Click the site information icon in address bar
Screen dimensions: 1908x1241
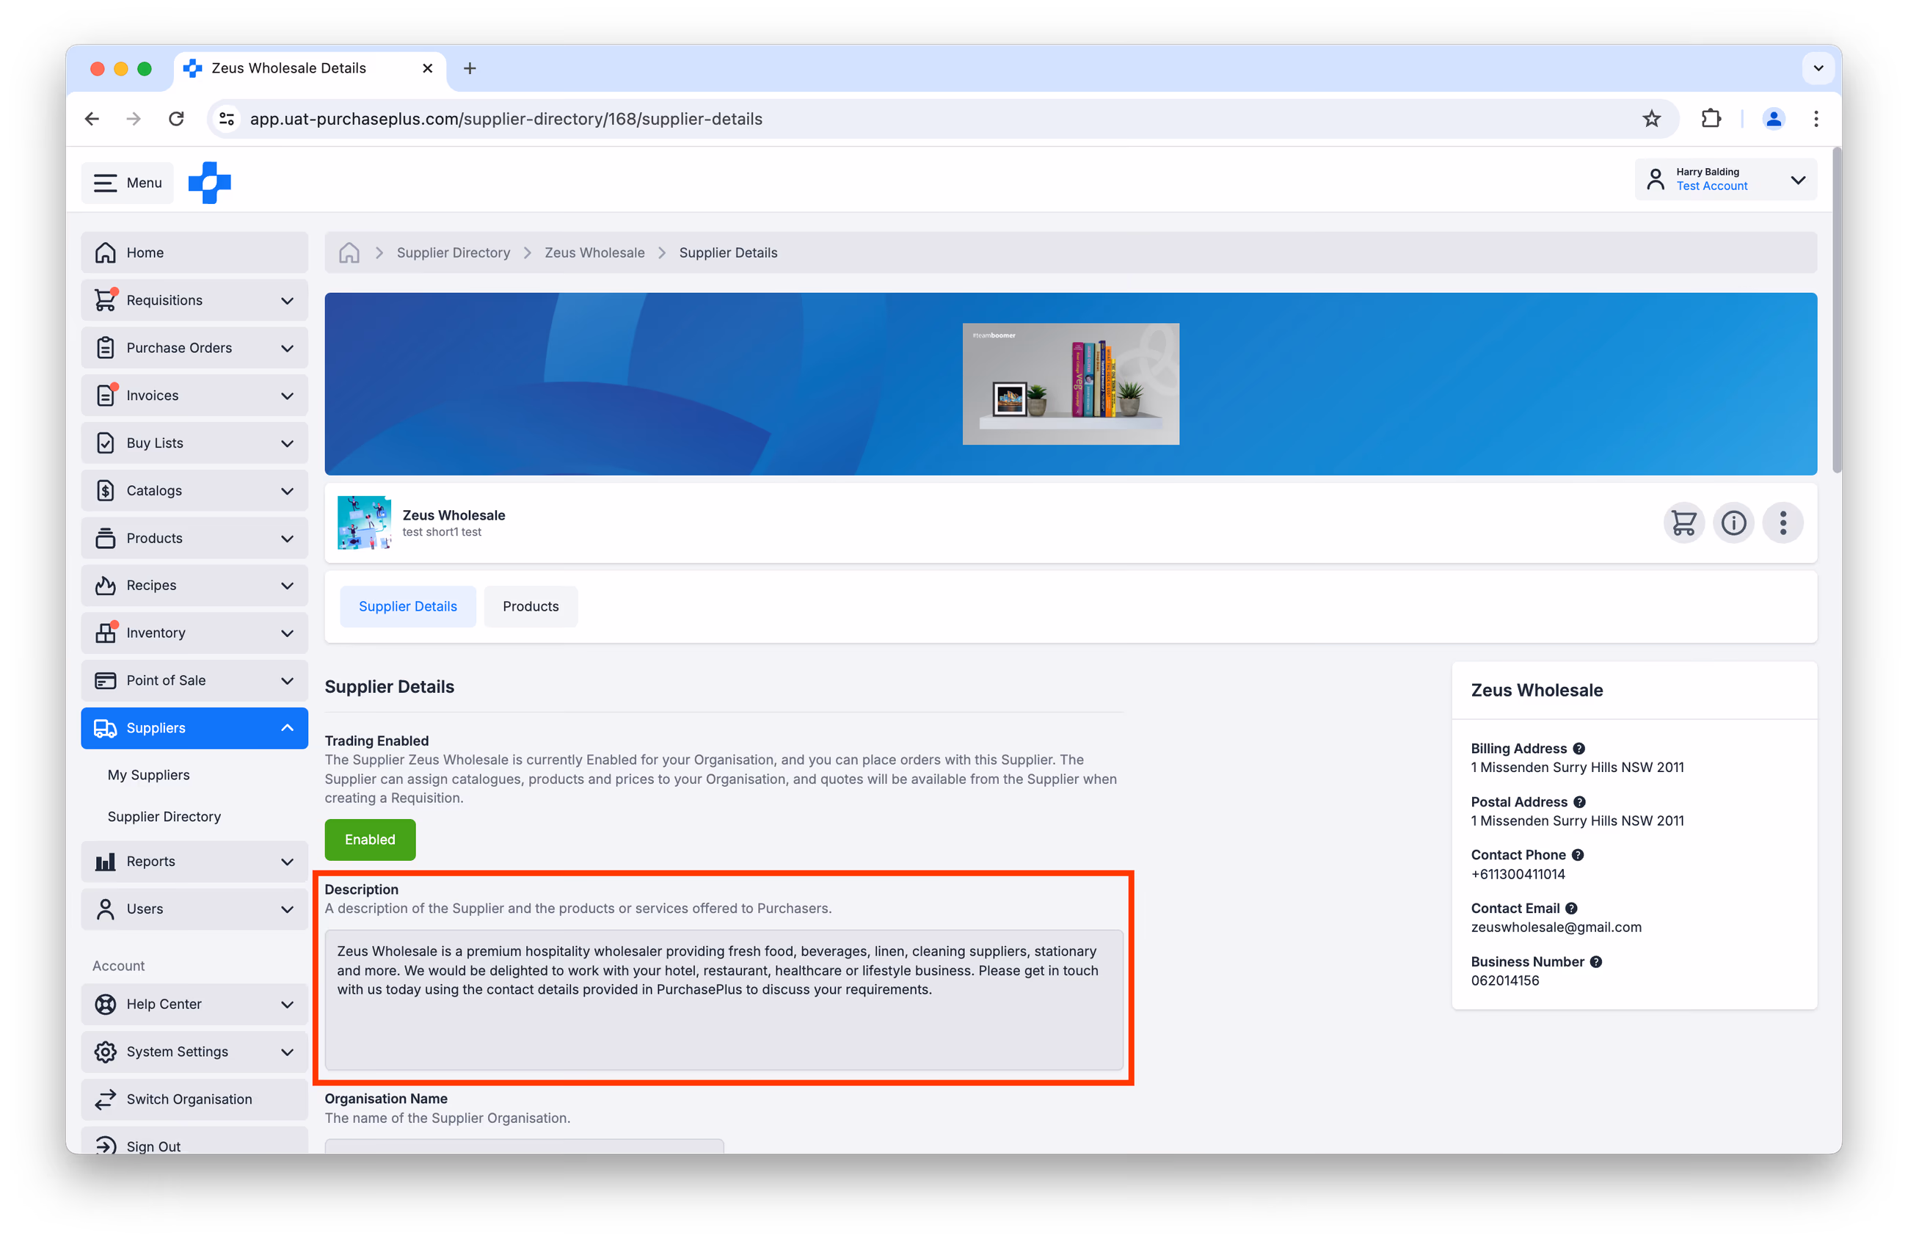click(227, 119)
